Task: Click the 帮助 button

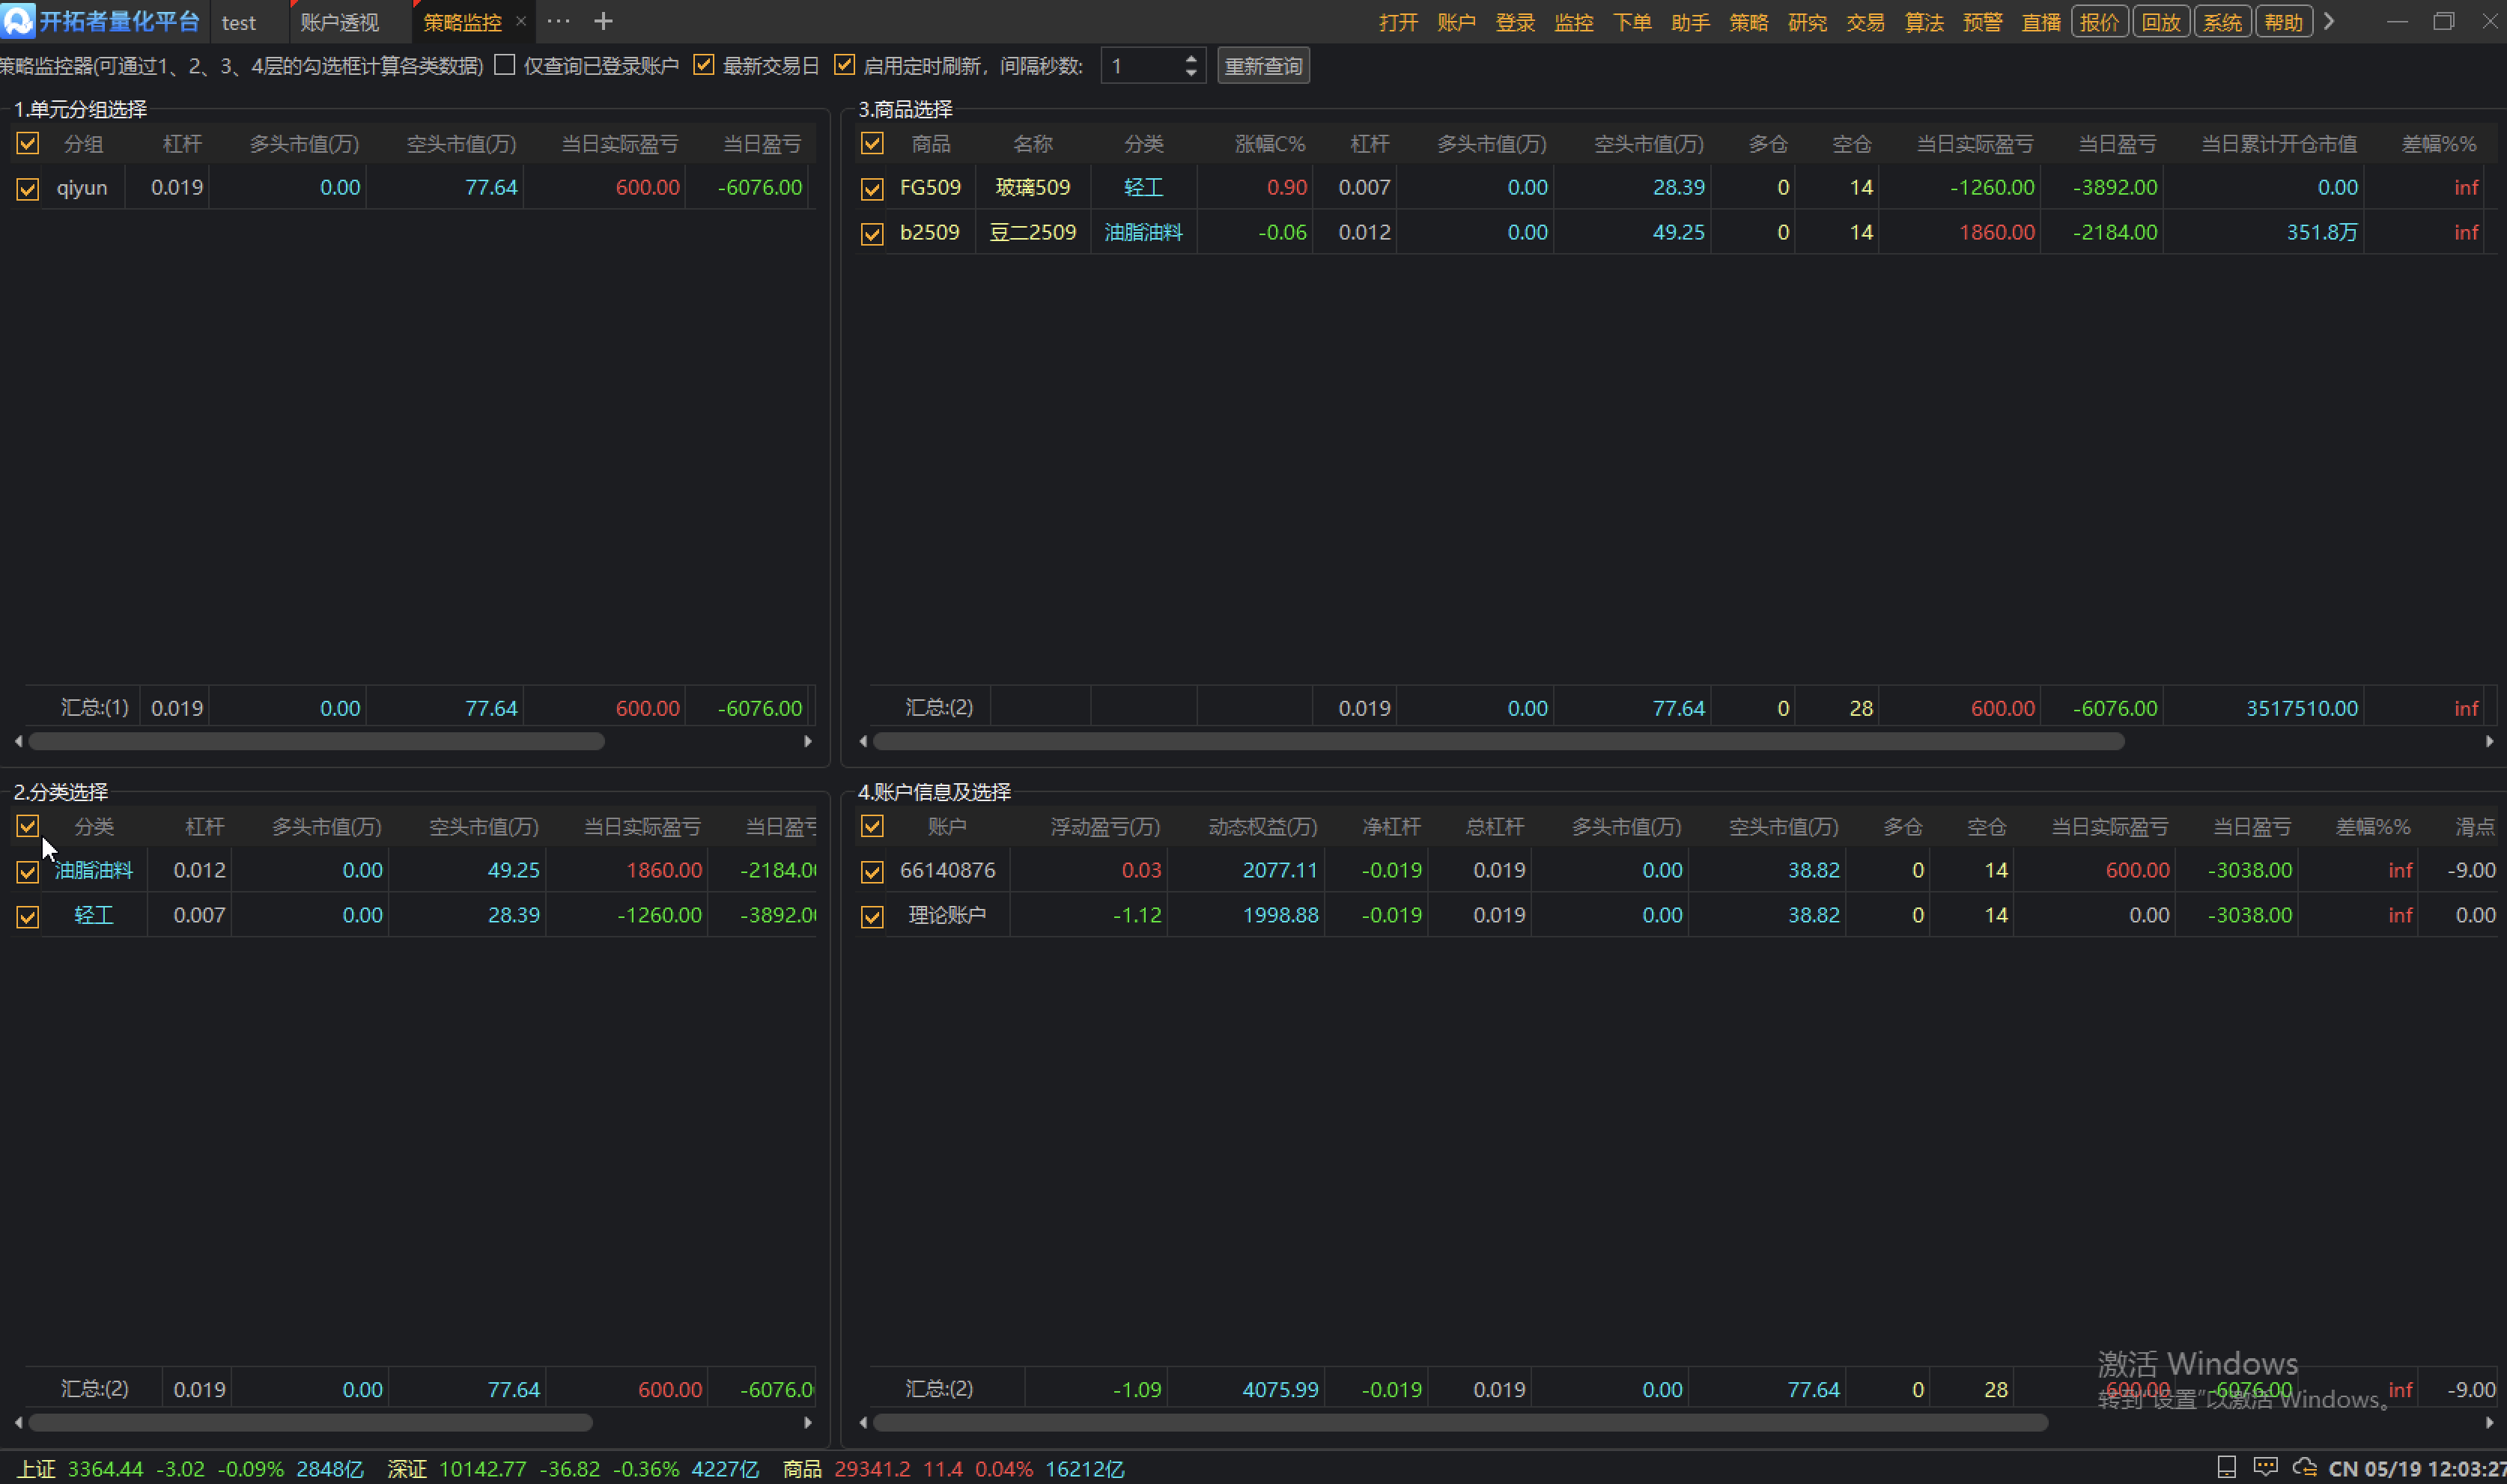Action: [x=2283, y=22]
